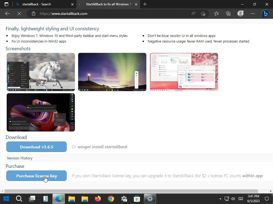Open the touch keyboard tray icon

point(241,199)
